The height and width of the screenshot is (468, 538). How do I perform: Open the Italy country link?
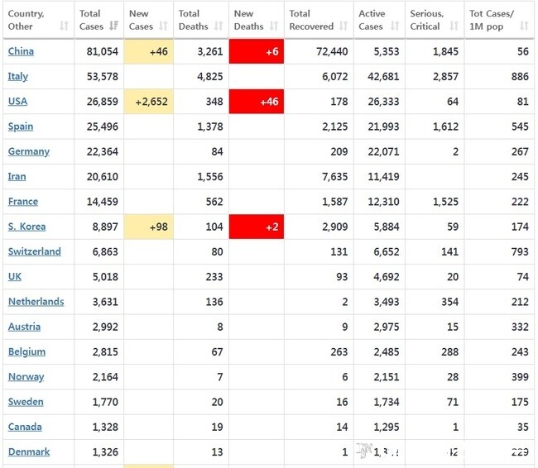pyautogui.click(x=17, y=76)
